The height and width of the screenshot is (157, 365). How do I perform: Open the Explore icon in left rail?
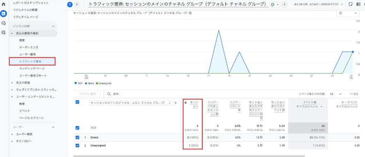coord(3,23)
